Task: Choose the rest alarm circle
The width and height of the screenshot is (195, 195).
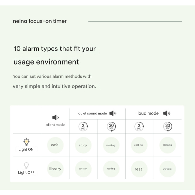Action: coord(139,169)
